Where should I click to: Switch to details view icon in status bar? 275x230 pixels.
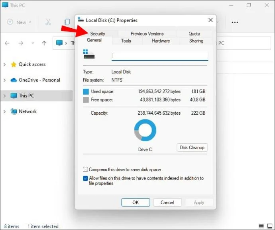point(261,226)
